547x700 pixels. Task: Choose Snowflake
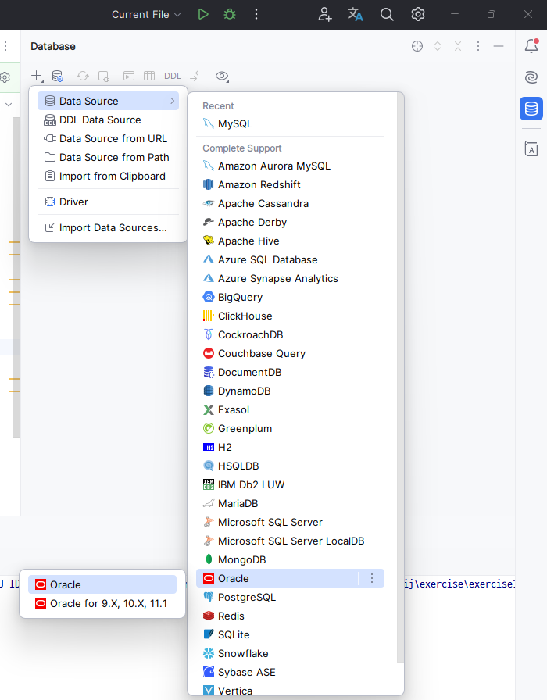pos(290,654)
